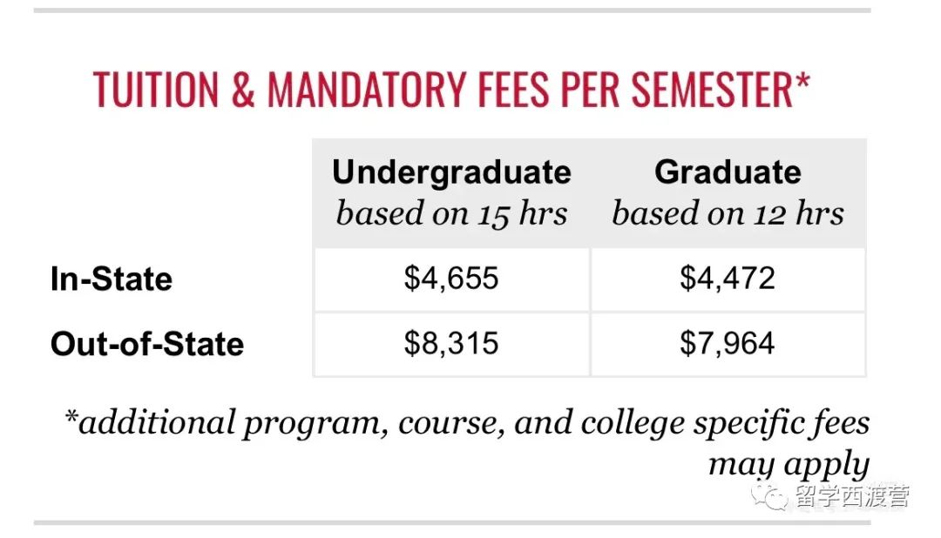
Task: Click the Chinese watermark text beside WeChat logo
Action: tap(852, 496)
